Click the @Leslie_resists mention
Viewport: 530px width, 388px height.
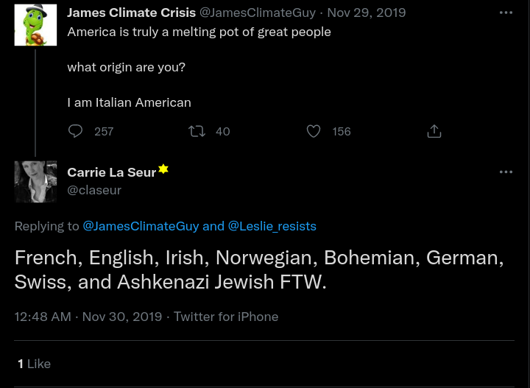(x=272, y=226)
